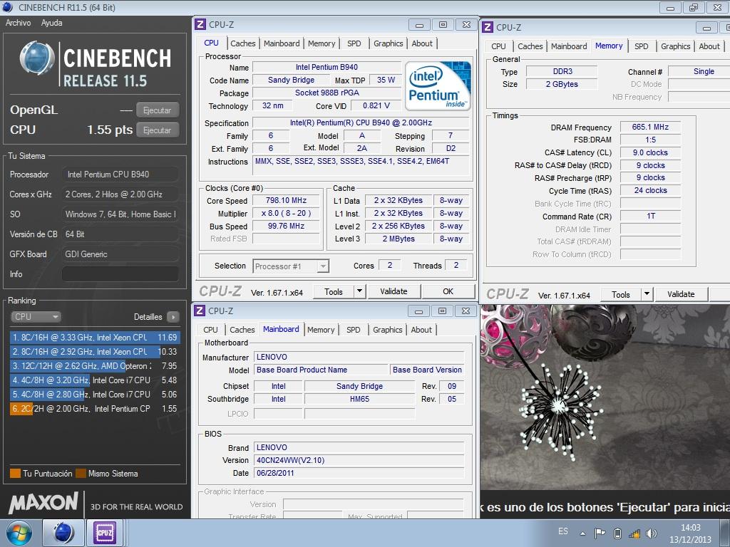Select About tab in Mainboard window
The image size is (730, 547).
point(421,329)
